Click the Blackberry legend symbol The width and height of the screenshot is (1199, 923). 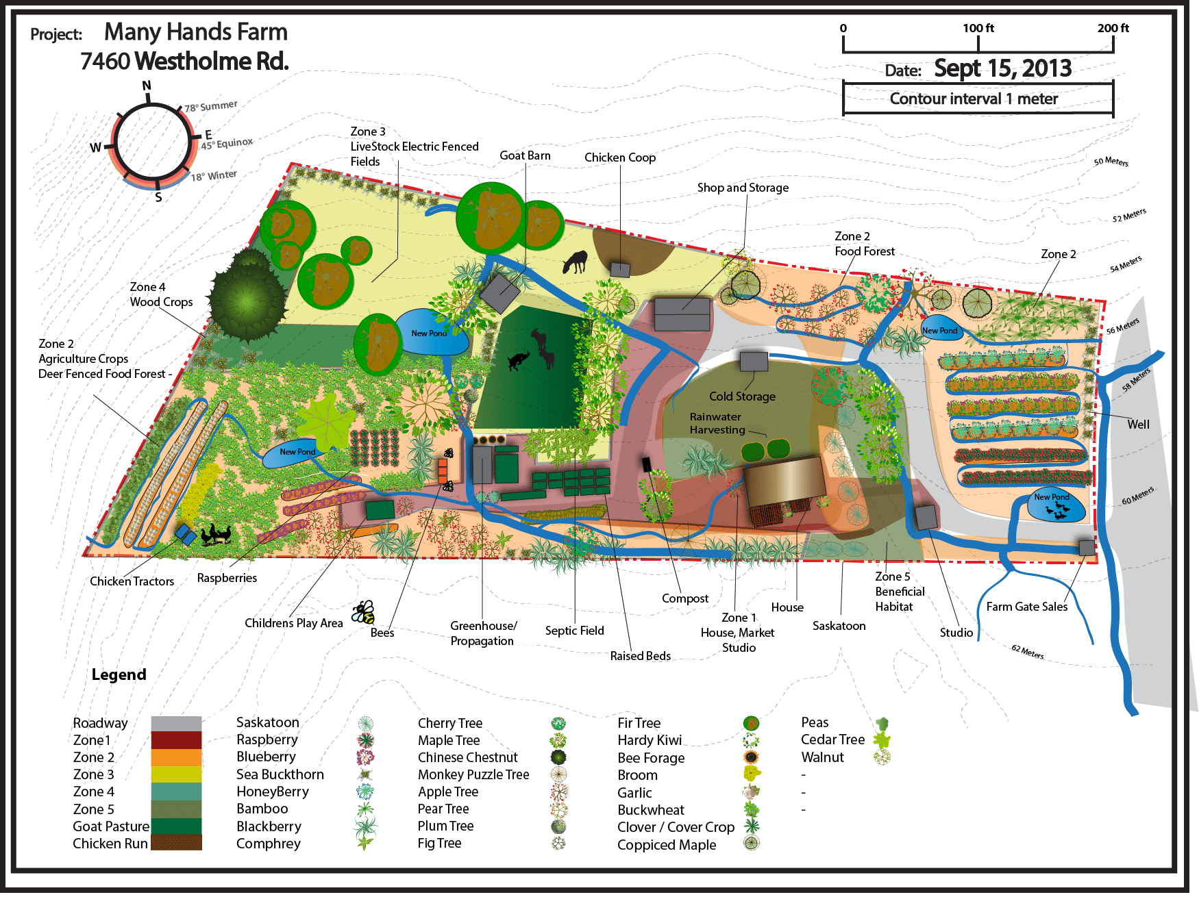[x=366, y=826]
